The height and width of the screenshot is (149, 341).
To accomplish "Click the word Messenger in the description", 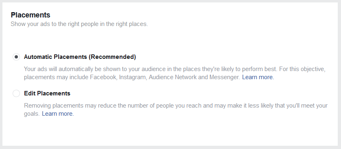I will (225, 78).
